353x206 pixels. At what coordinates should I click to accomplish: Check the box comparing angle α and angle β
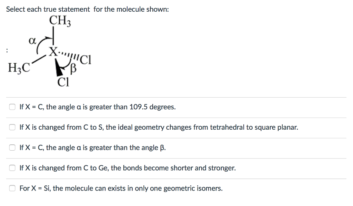pyautogui.click(x=11, y=148)
